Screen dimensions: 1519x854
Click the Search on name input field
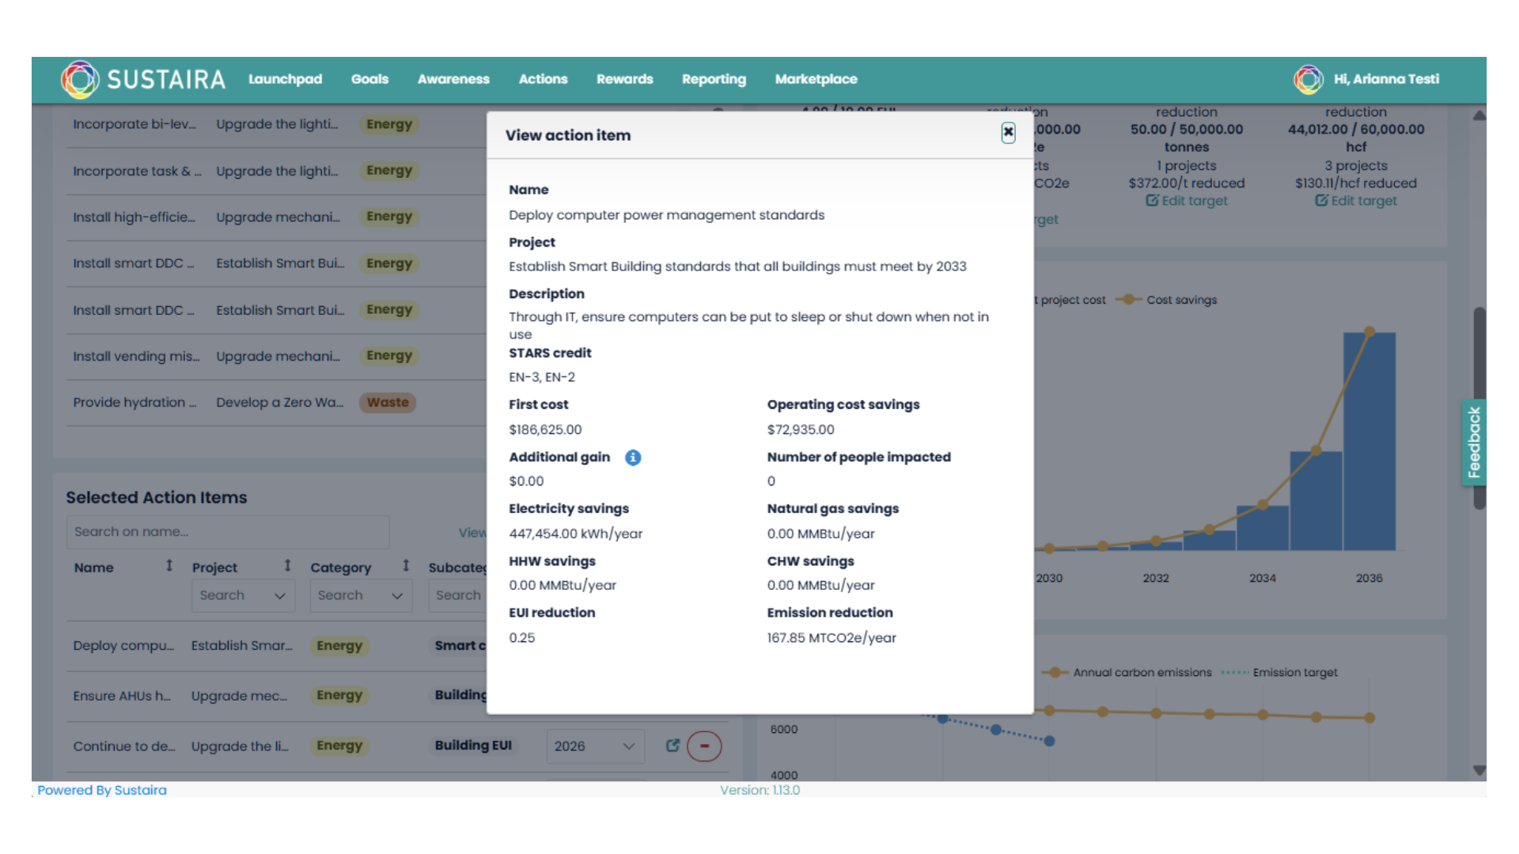pos(227,531)
